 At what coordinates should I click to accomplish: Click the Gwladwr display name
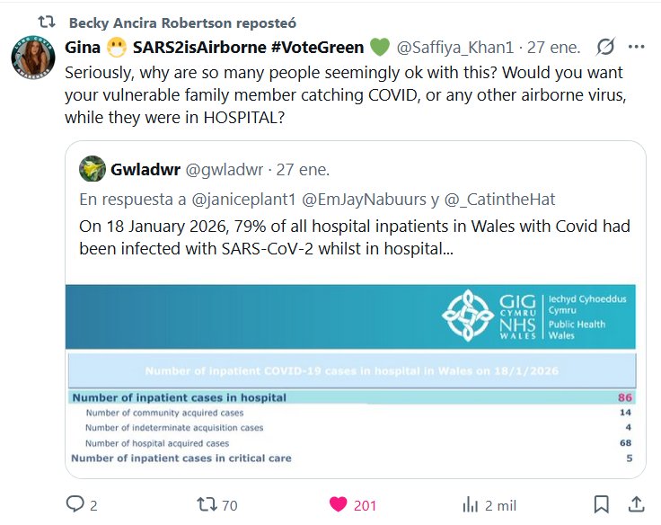click(145, 168)
